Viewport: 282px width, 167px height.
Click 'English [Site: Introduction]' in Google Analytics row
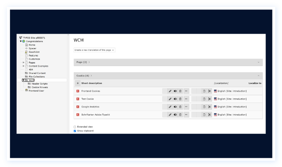pyautogui.click(x=232, y=107)
